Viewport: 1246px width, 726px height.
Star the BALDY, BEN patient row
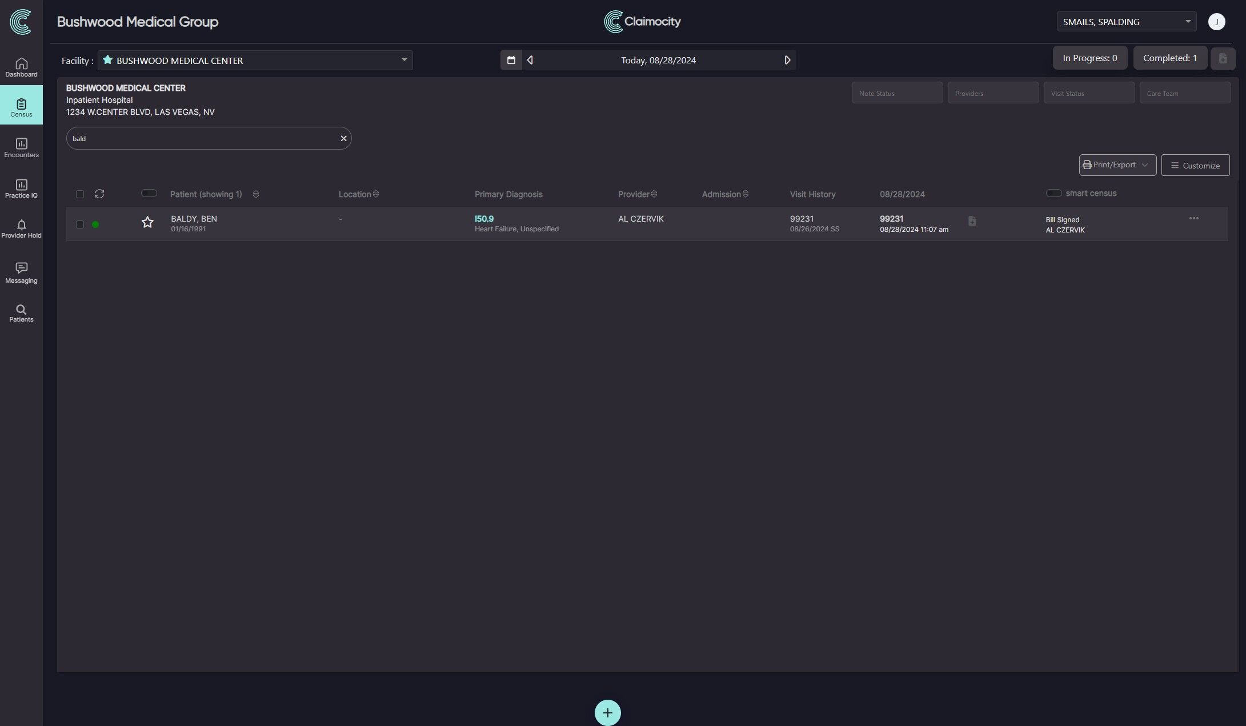click(x=147, y=222)
